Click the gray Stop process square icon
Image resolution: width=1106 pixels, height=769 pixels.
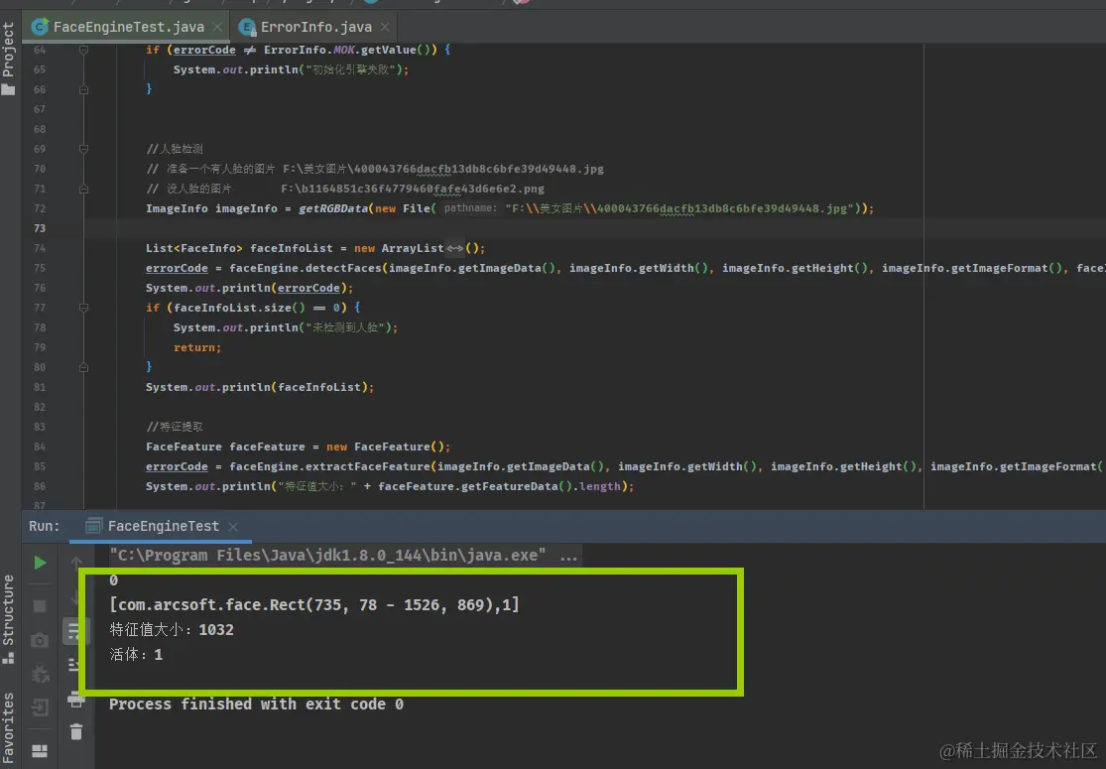click(x=41, y=606)
